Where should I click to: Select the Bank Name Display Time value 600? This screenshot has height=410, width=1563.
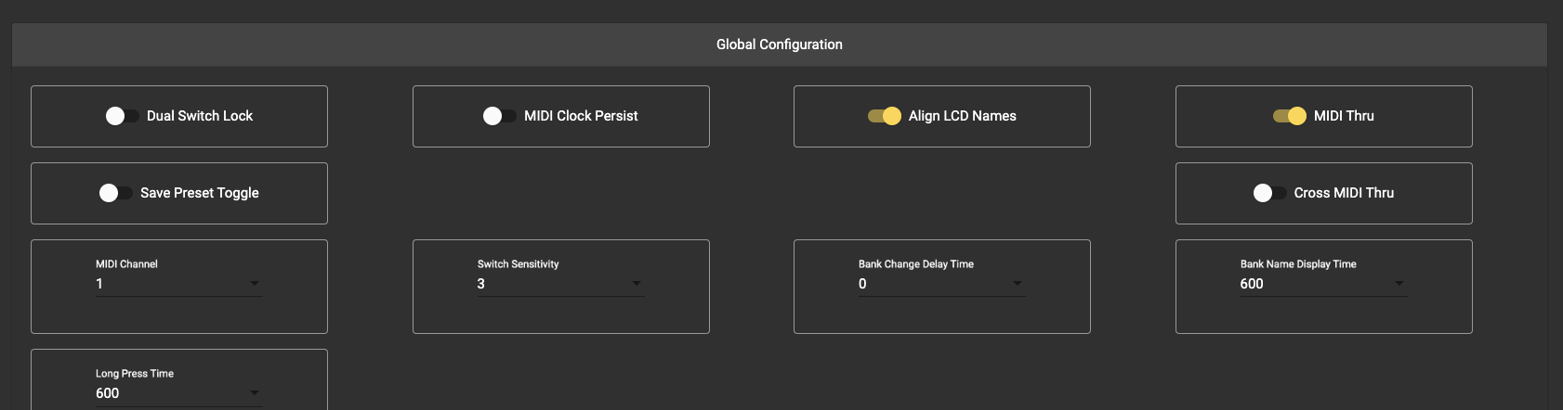tap(1310, 284)
